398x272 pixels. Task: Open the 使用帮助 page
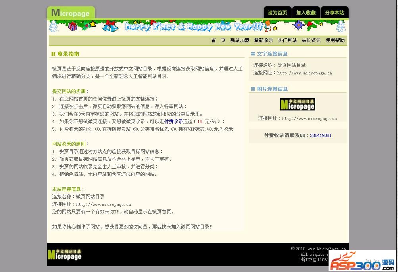click(335, 40)
